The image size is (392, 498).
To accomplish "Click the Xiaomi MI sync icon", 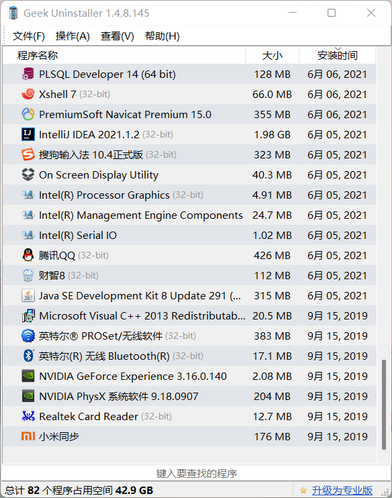I will coord(28,436).
